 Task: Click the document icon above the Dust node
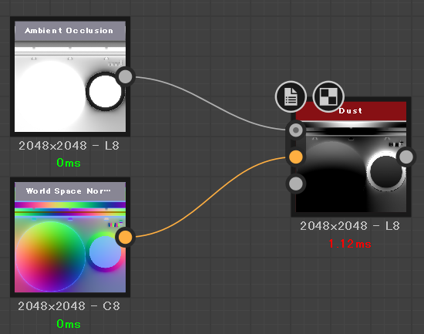click(x=291, y=96)
